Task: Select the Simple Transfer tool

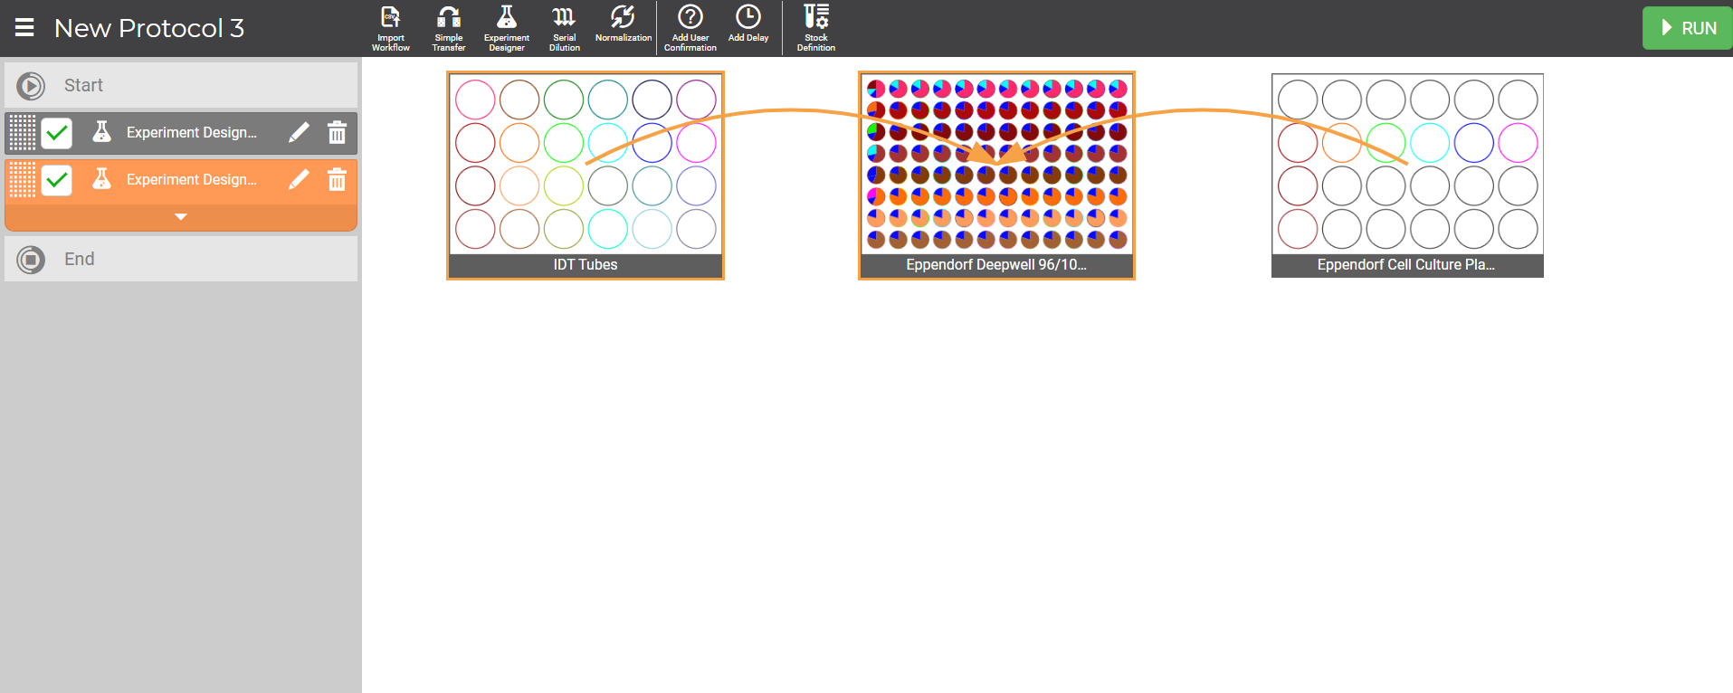Action: tap(449, 28)
